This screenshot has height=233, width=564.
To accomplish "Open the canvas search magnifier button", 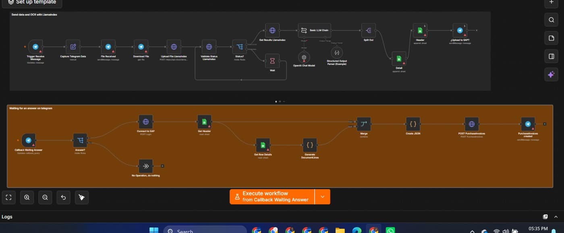I will pyautogui.click(x=551, y=20).
